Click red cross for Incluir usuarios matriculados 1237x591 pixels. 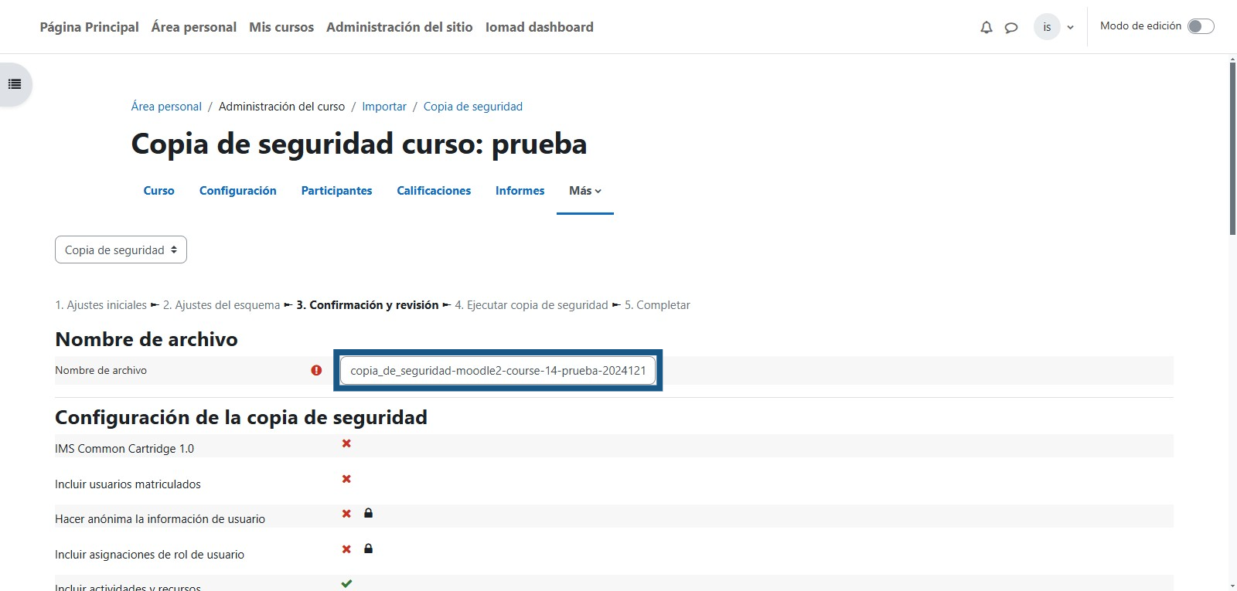(346, 479)
